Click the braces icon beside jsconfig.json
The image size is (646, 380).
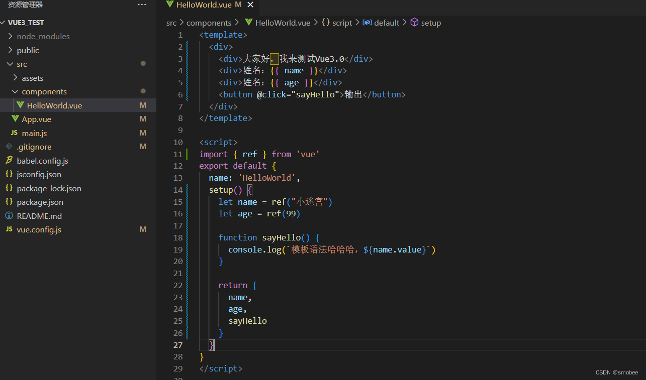9,174
